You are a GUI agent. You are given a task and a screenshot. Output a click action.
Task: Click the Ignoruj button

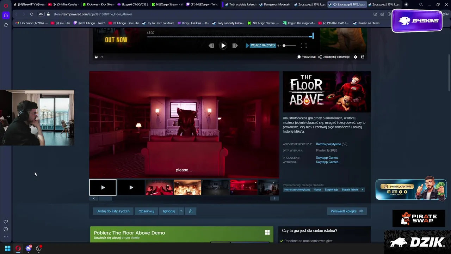click(x=169, y=211)
